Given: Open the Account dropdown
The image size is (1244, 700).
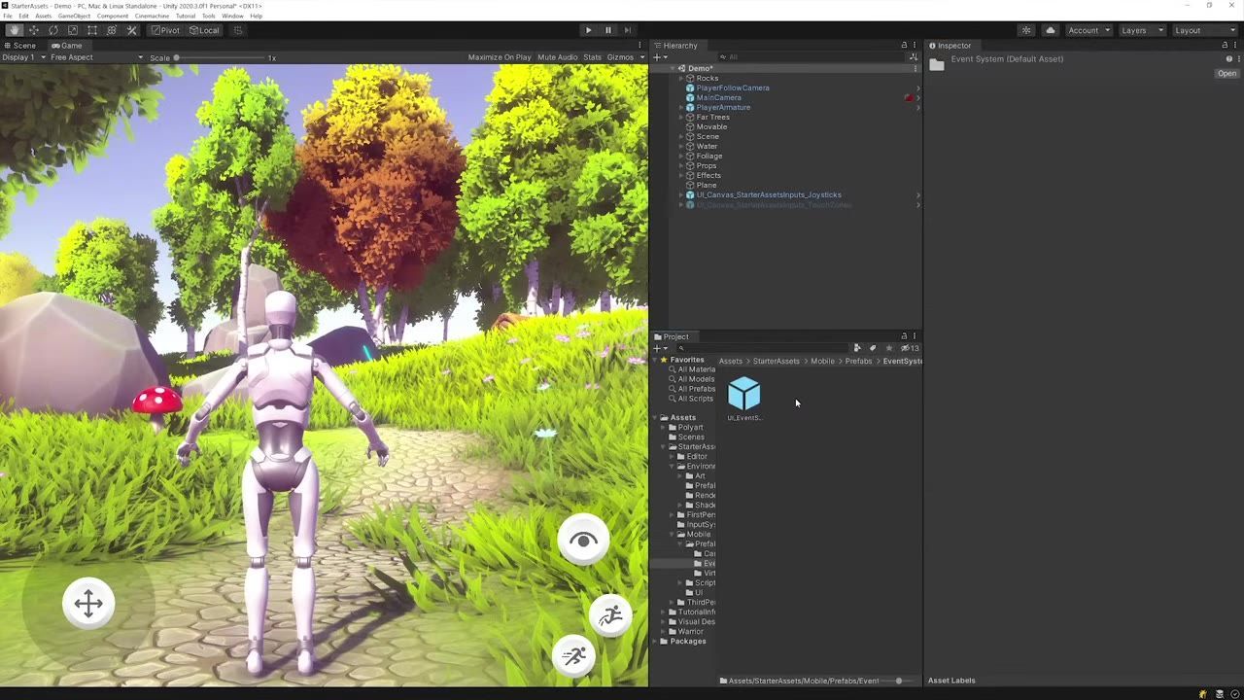Looking at the screenshot, I should tap(1088, 30).
